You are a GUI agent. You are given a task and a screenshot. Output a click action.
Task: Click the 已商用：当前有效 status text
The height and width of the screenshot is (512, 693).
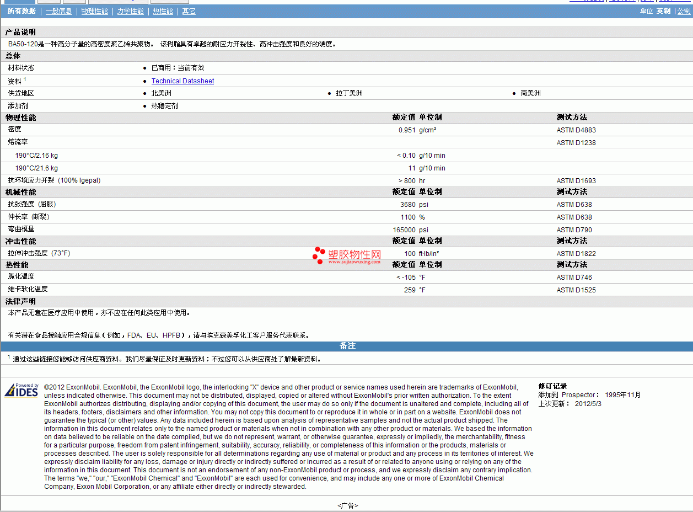point(178,68)
